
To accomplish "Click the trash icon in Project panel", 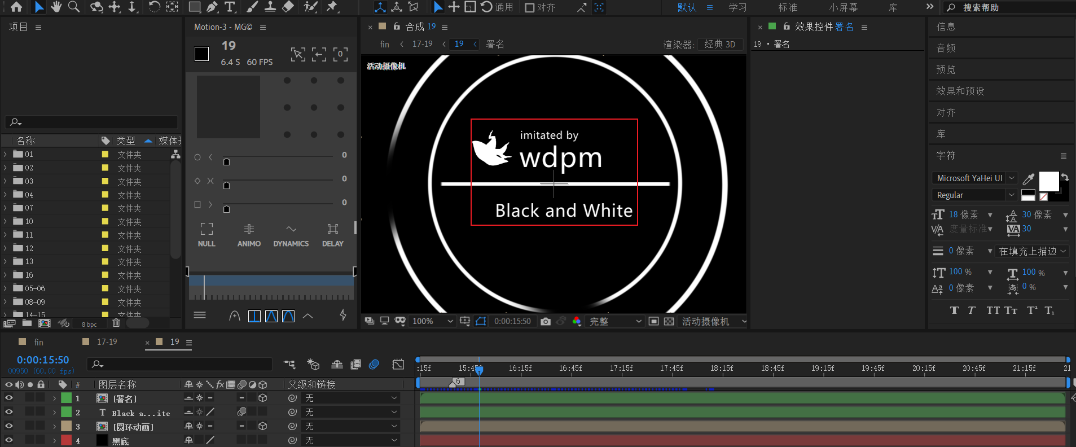I will (116, 323).
